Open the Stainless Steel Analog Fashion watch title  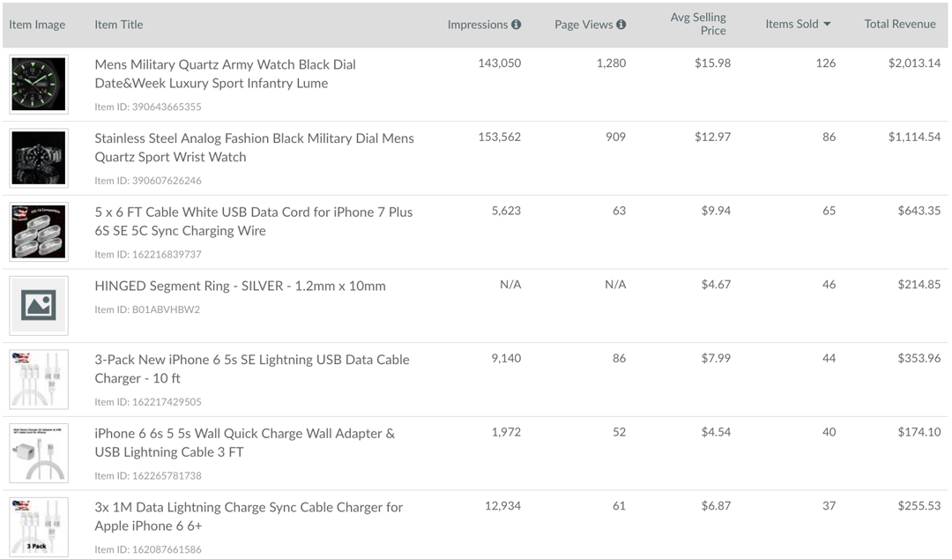255,147
